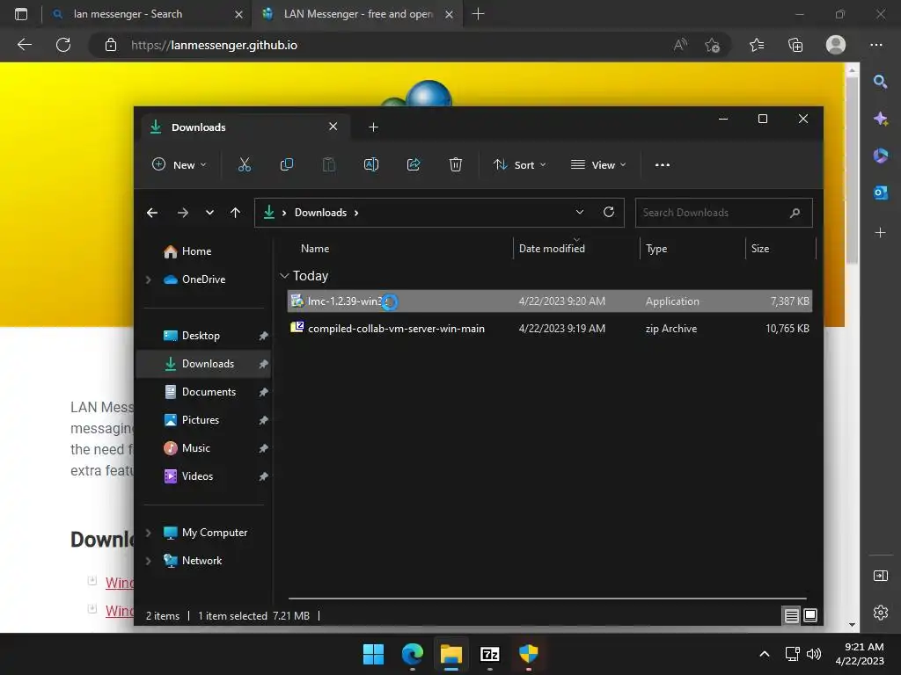Sort by the Type column header
Image resolution: width=901 pixels, height=675 pixels.
click(x=656, y=249)
